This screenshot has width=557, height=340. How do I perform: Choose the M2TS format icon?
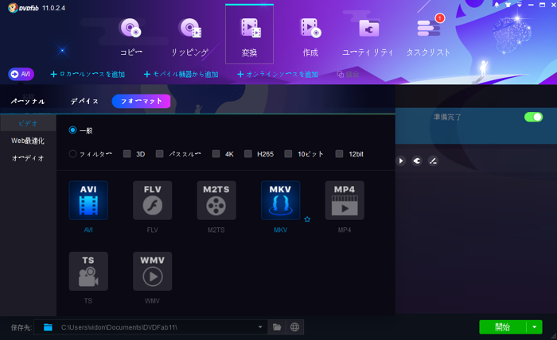click(x=216, y=200)
